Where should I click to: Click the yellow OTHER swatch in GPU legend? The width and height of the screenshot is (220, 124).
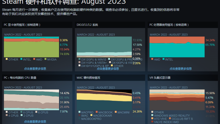(7, 59)
